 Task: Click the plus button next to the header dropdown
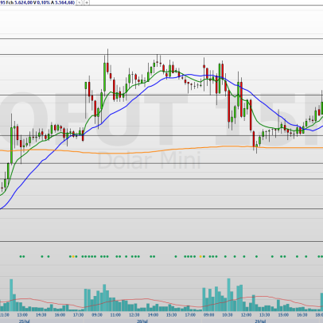pyautogui.click(x=87, y=2)
